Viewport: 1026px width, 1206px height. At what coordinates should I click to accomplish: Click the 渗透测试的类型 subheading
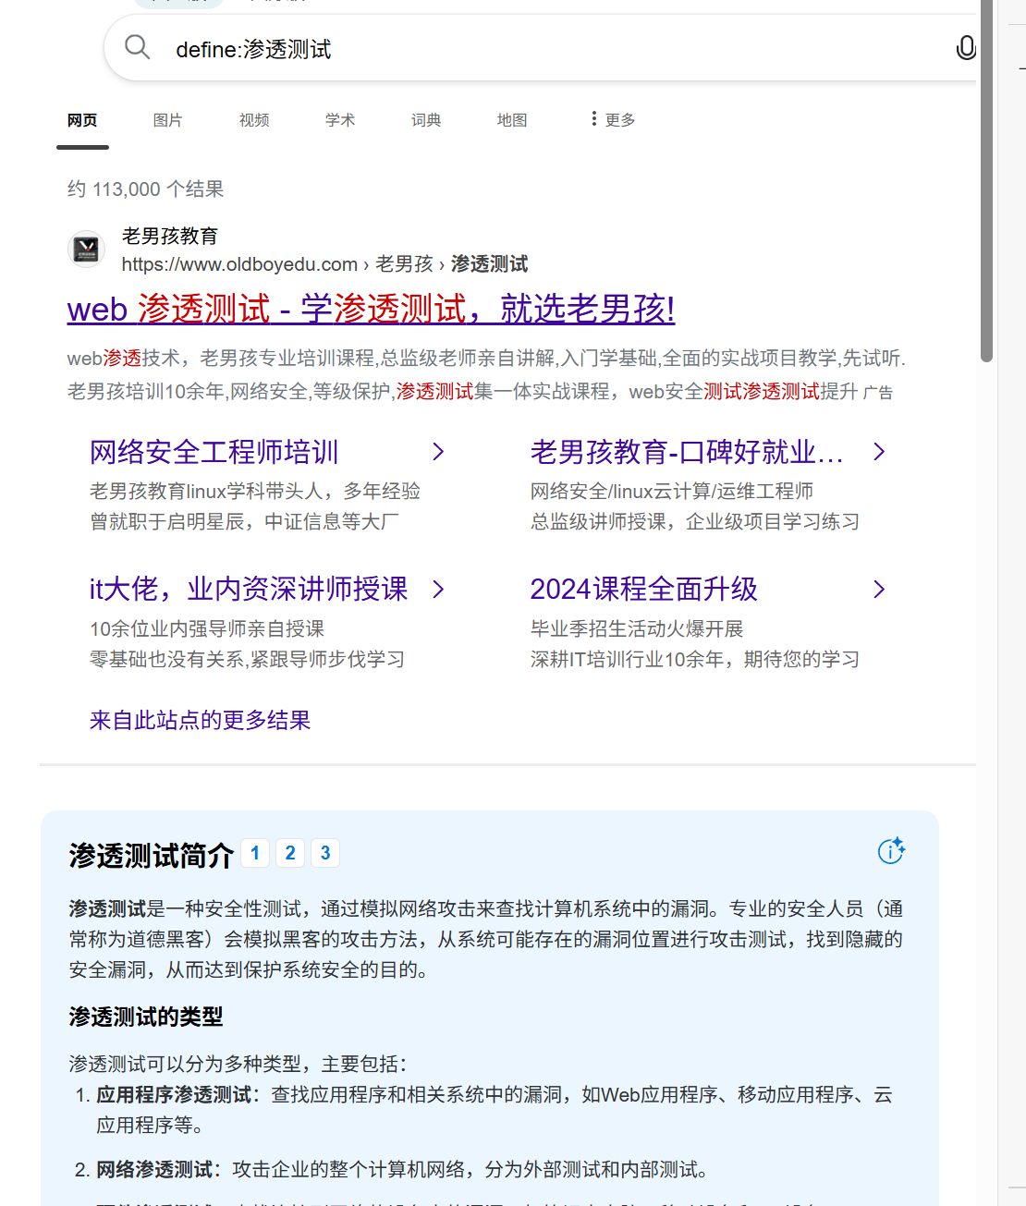[146, 1017]
